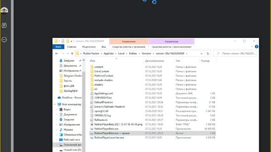Open the more options ellipsis in sidebar
The image size is (271, 152).
point(4,40)
